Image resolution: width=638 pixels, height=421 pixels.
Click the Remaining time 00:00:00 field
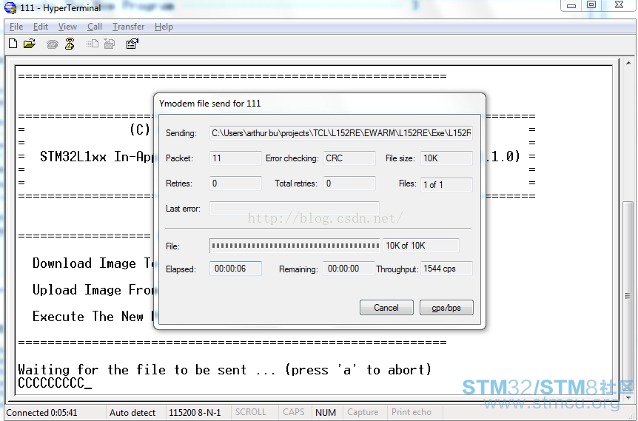coord(349,269)
